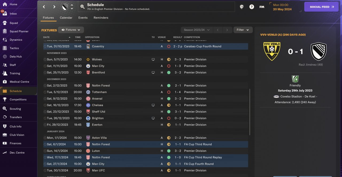Open the Social Feed button
342x177 pixels.
click(322, 7)
